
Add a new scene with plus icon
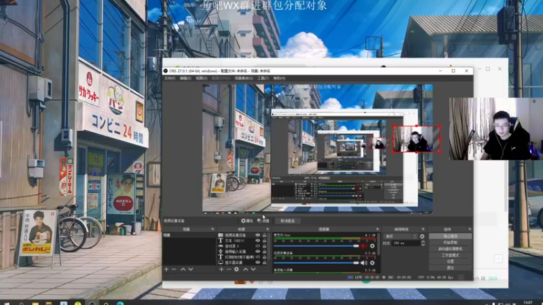166,269
